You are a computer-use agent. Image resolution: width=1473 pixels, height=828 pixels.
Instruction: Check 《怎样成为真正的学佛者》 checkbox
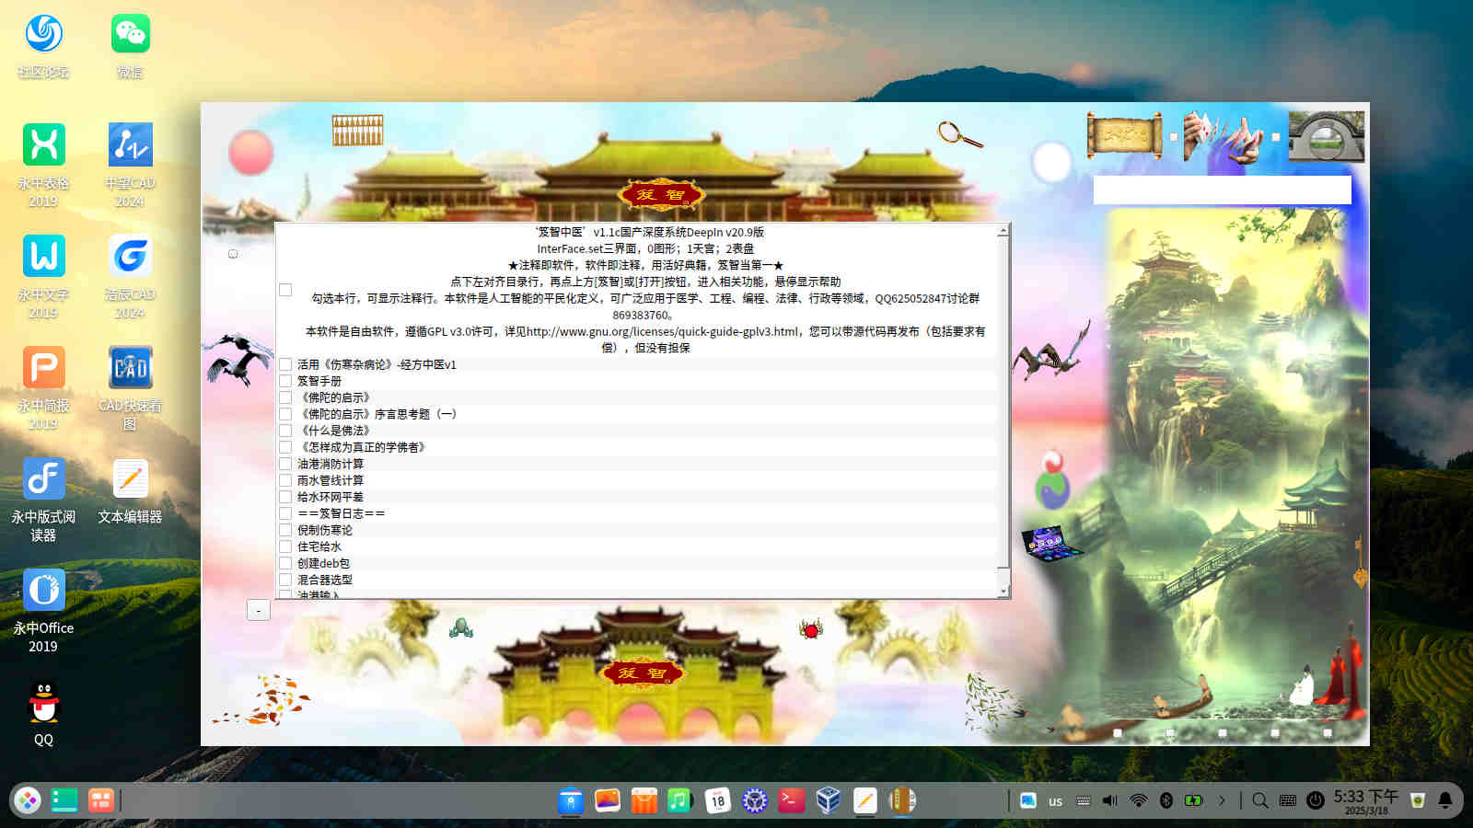[285, 447]
